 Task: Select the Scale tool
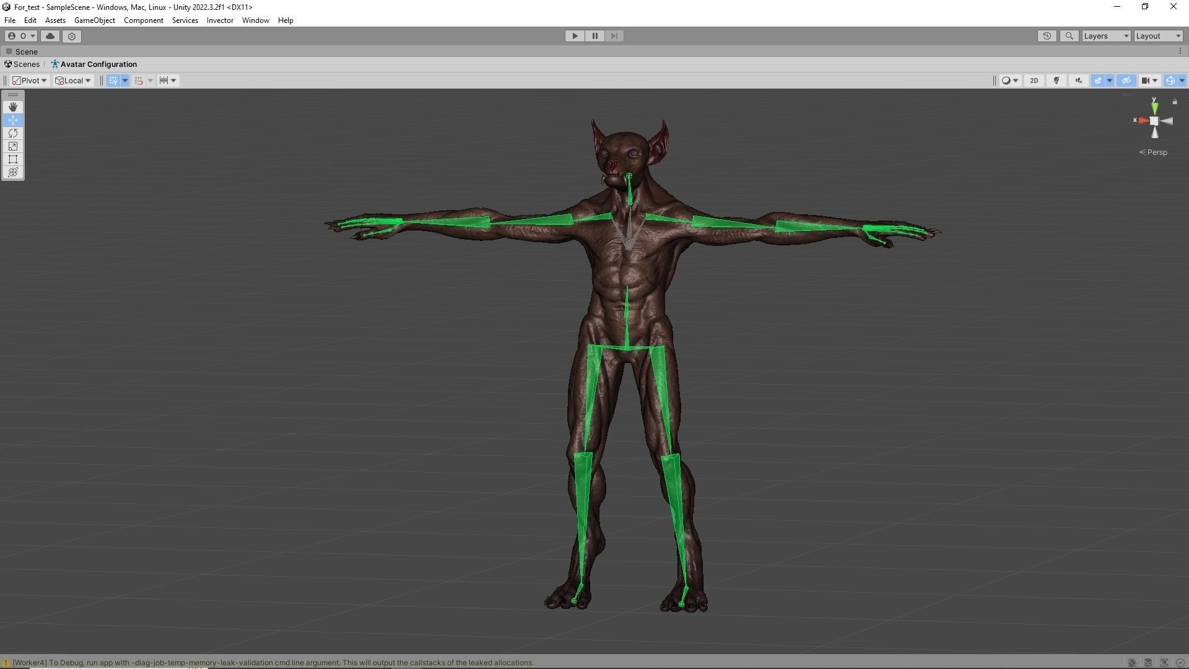13,146
